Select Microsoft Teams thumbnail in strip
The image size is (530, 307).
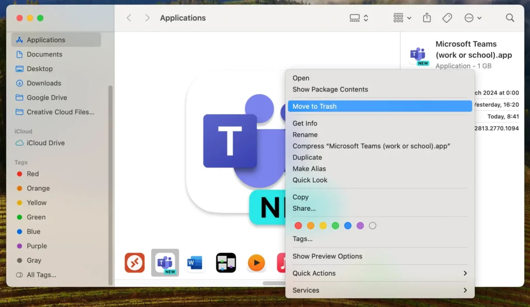165,263
